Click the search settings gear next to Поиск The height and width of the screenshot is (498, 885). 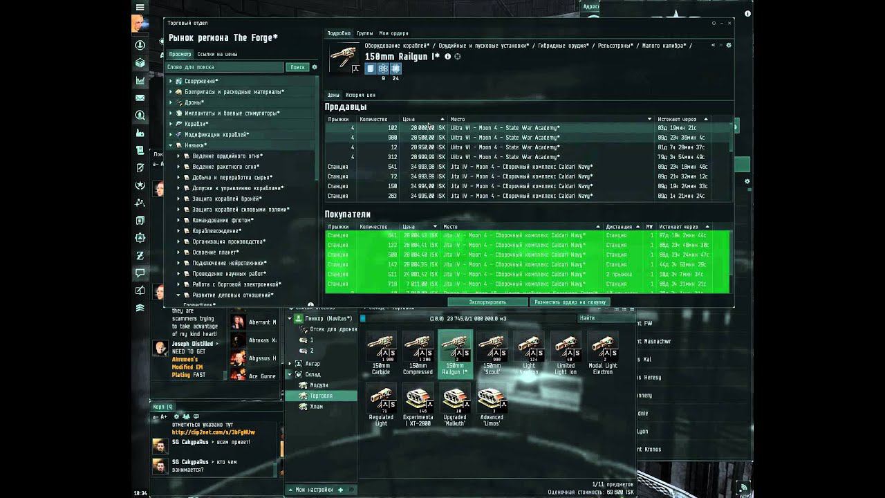[315, 67]
